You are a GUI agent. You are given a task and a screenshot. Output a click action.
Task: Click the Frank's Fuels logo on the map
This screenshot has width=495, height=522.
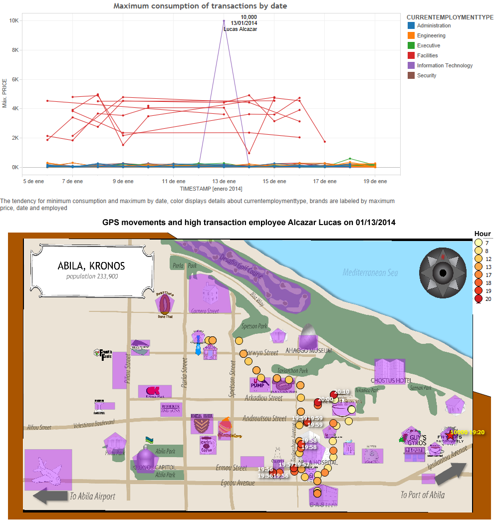pyautogui.click(x=103, y=354)
